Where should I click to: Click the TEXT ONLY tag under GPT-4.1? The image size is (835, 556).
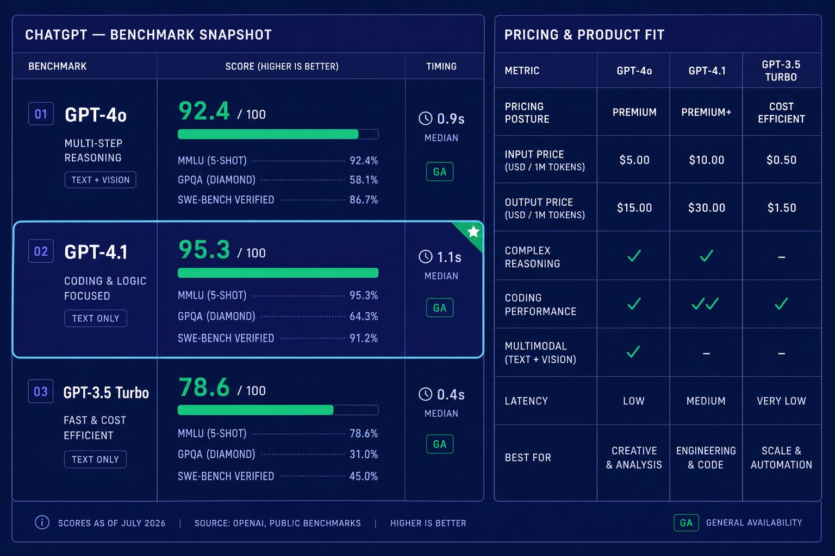(x=95, y=318)
